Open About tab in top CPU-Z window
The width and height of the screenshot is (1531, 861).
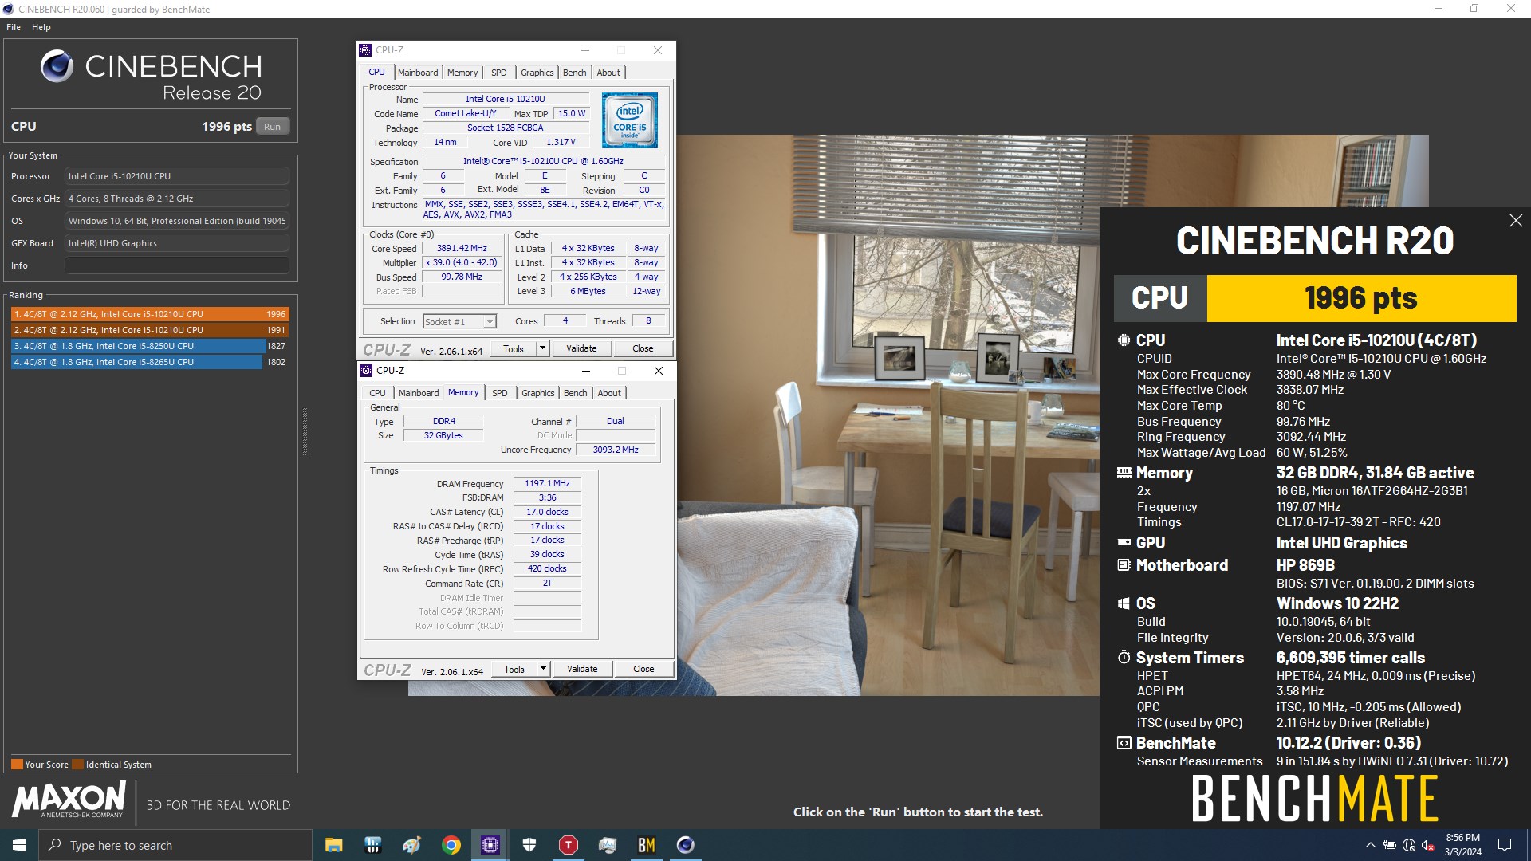(608, 73)
